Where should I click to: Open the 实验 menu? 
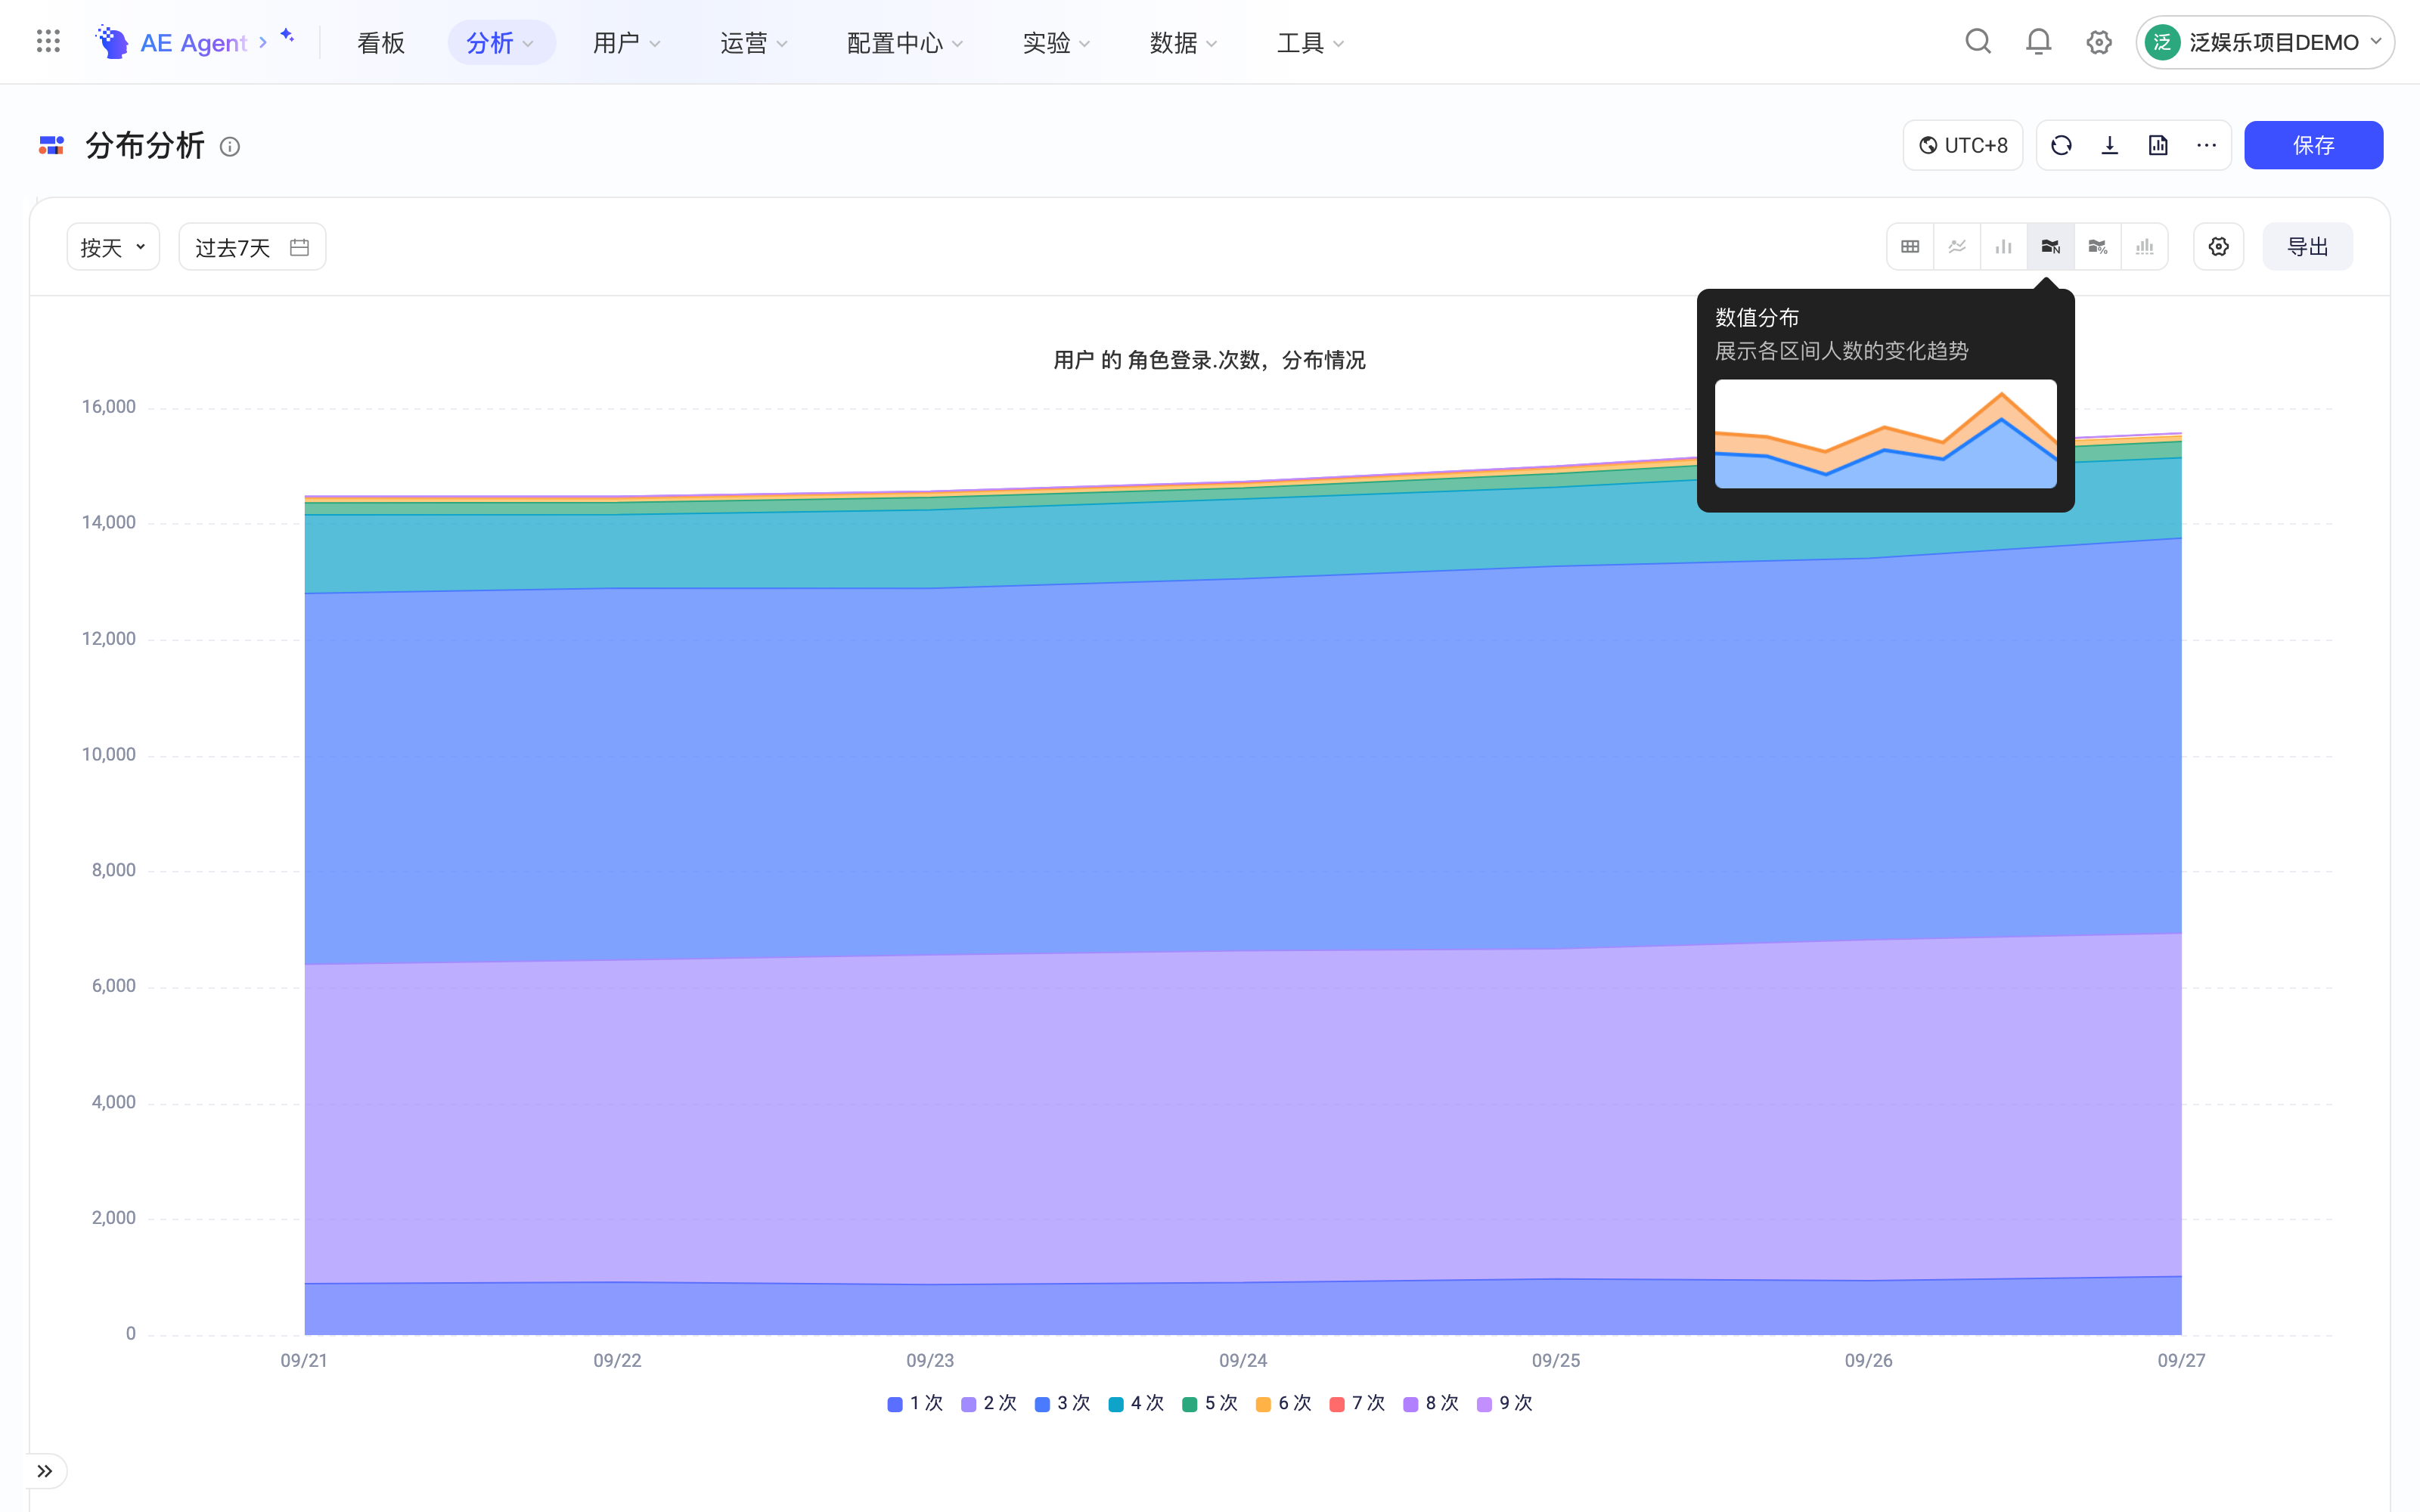pyautogui.click(x=1057, y=42)
